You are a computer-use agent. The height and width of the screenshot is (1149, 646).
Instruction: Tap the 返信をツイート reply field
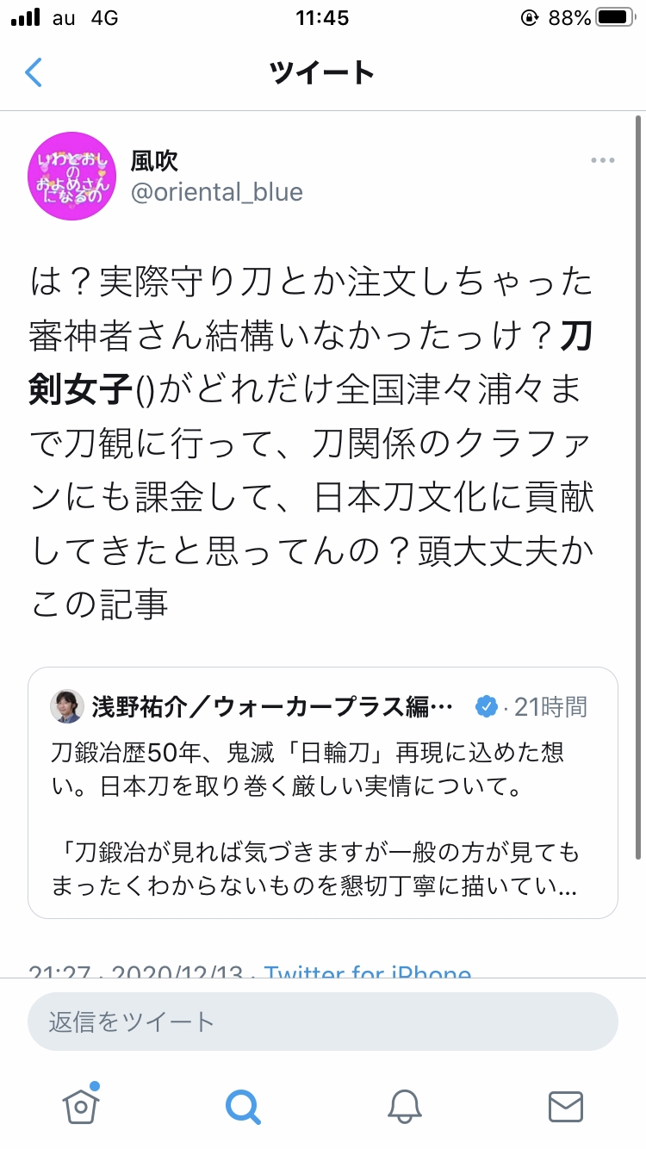(x=323, y=1022)
